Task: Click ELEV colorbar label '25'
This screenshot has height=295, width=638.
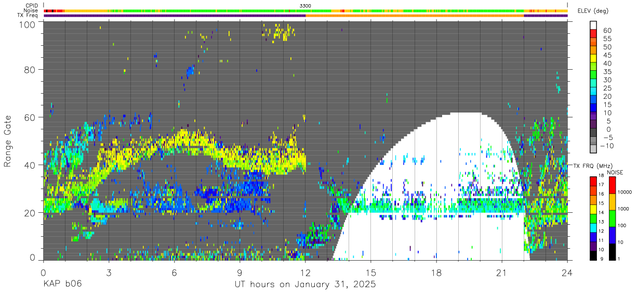Action: [x=606, y=88]
